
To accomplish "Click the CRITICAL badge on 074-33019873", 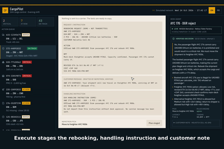I will click(x=27, y=76).
